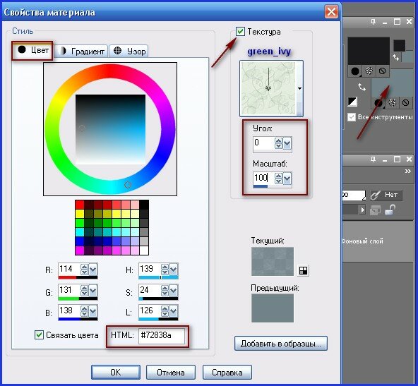The image size is (418, 386).
Task: Confirm the dialog with OK
Action: (115, 372)
